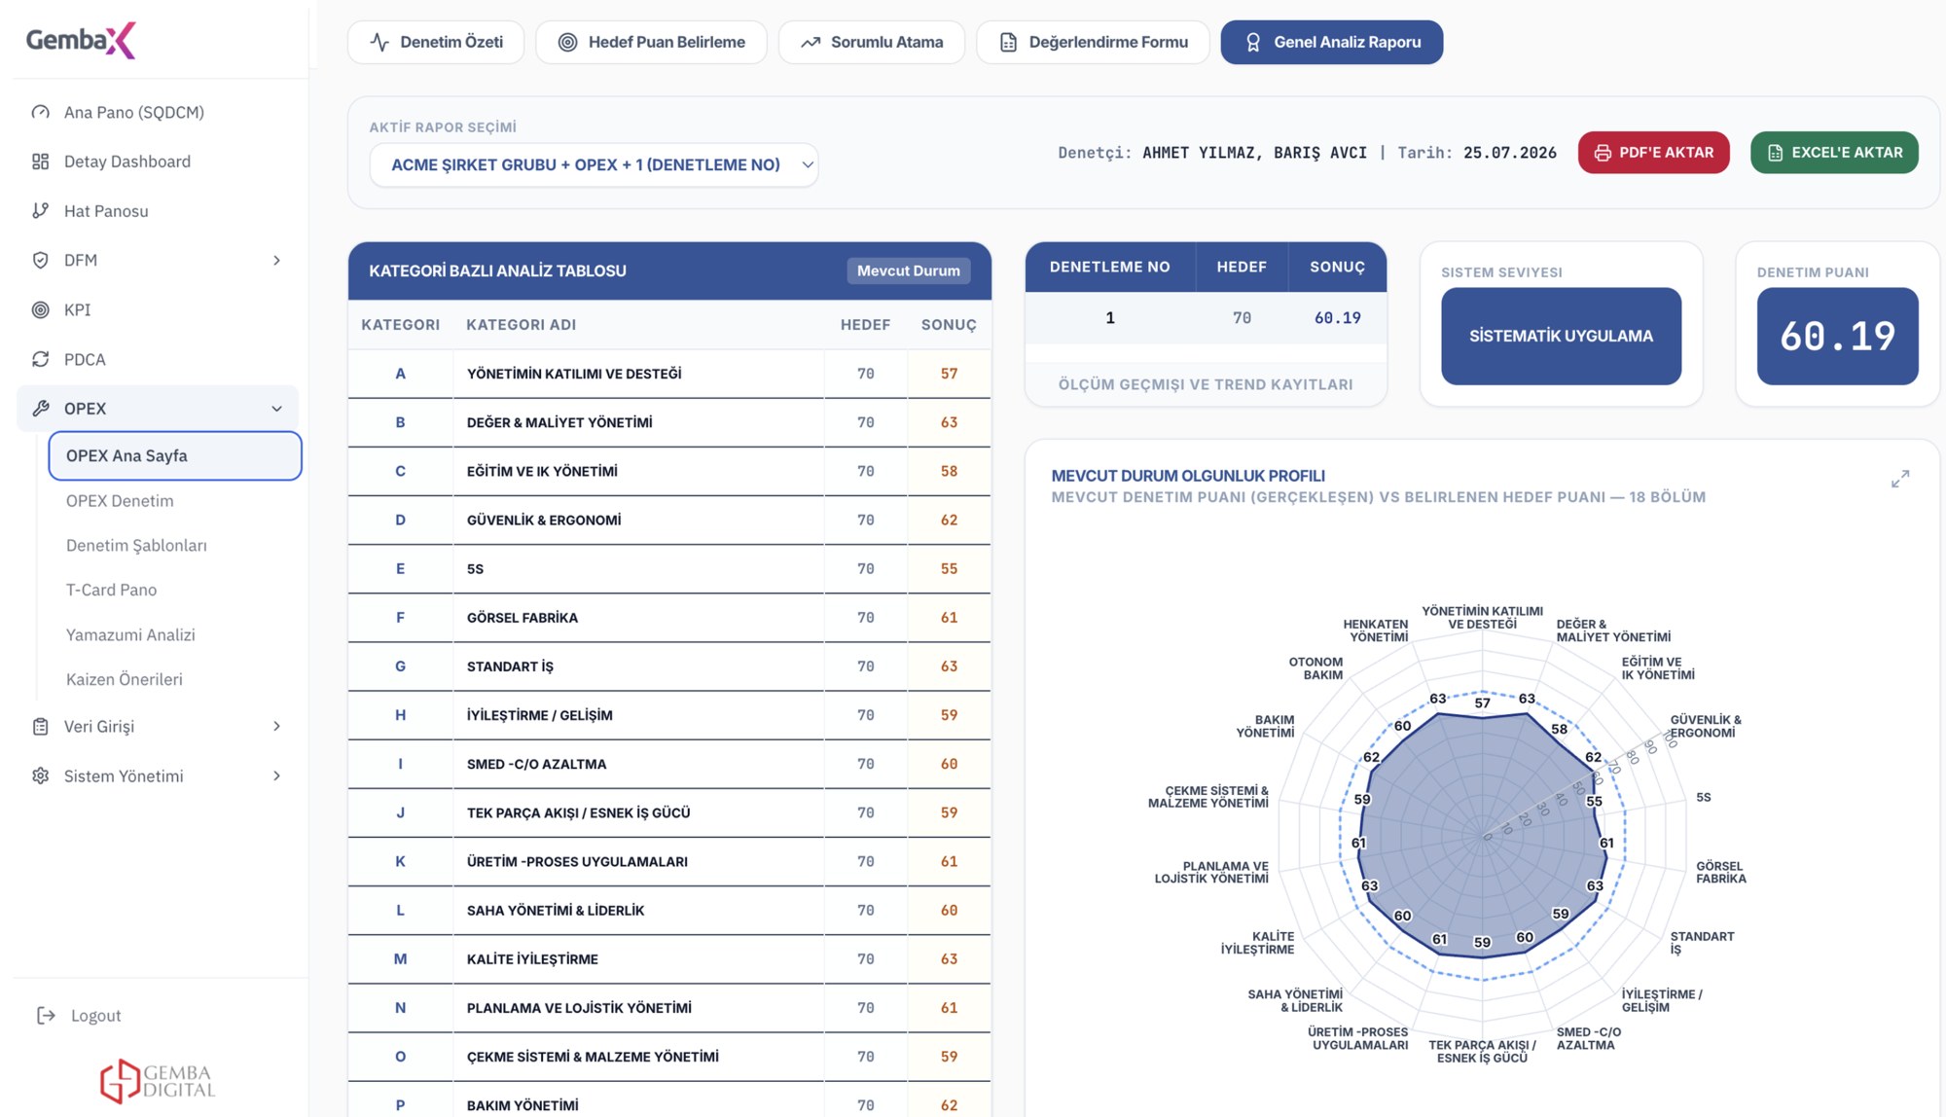Click the Veri Girişi clipboard icon
The width and height of the screenshot is (1946, 1117).
coord(40,727)
